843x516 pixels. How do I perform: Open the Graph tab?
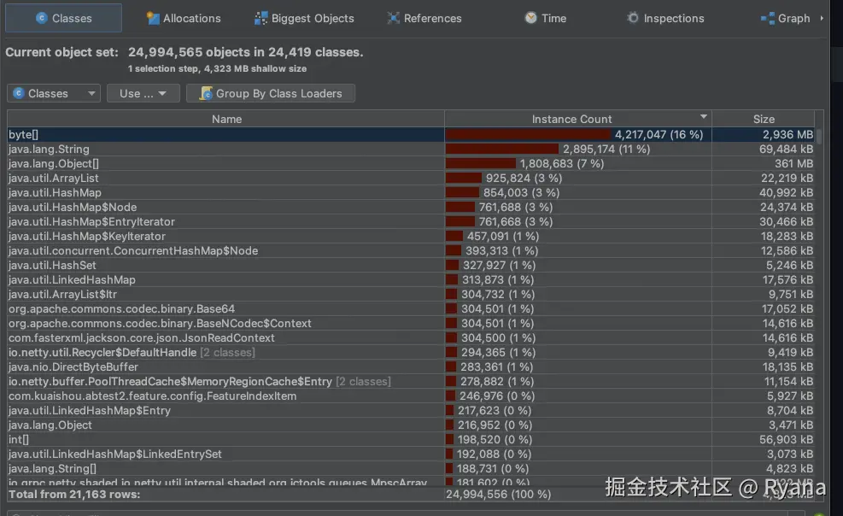[x=786, y=18]
